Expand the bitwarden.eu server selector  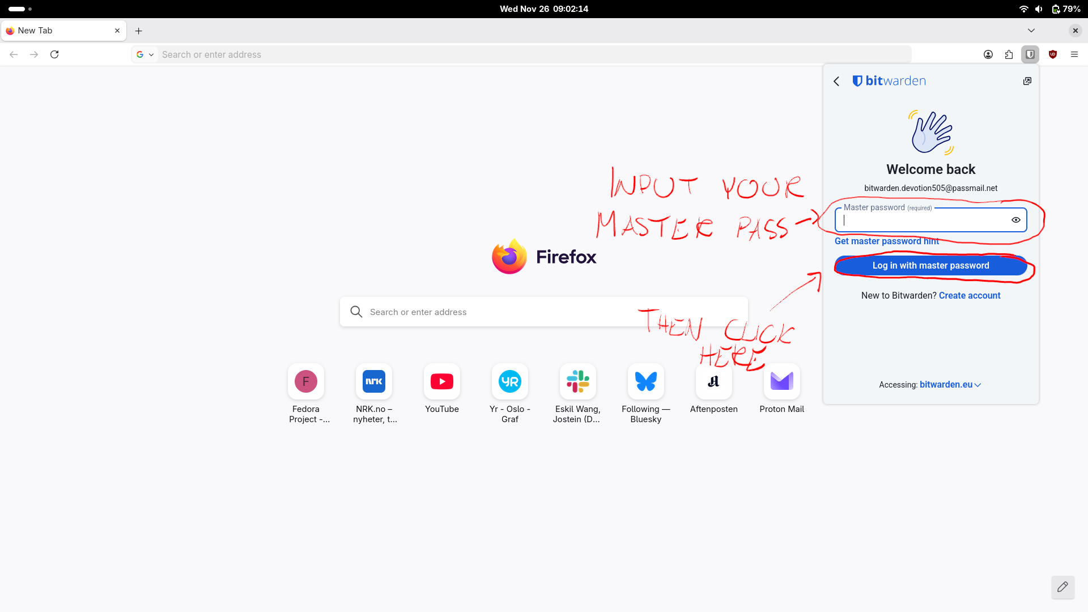[x=950, y=385]
